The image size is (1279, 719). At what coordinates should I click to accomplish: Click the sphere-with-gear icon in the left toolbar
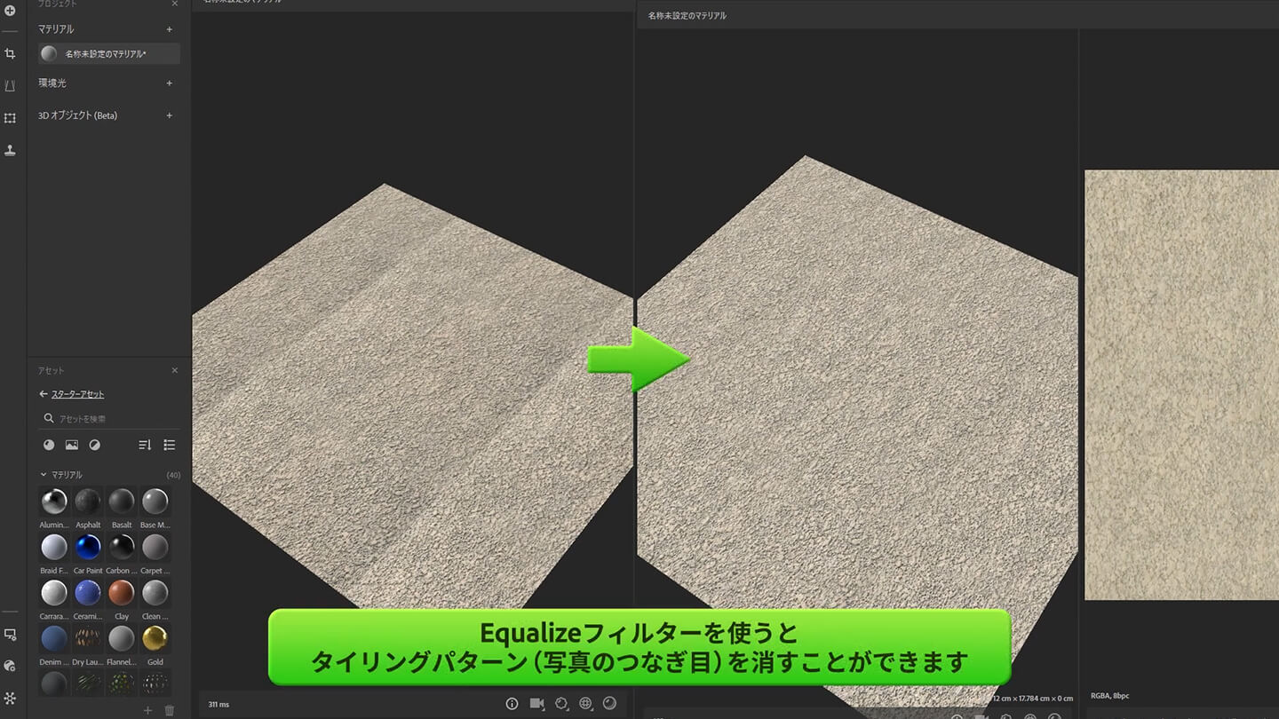[x=11, y=666]
